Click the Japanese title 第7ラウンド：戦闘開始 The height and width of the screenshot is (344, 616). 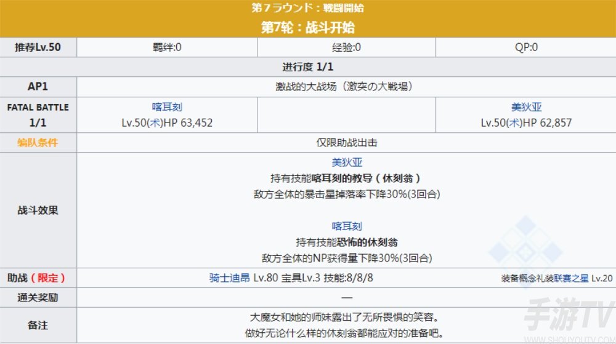307,8
